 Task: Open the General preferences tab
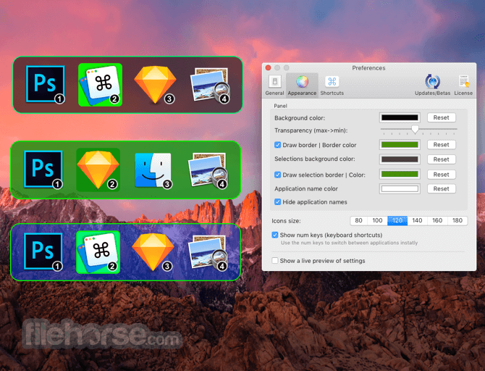274,86
